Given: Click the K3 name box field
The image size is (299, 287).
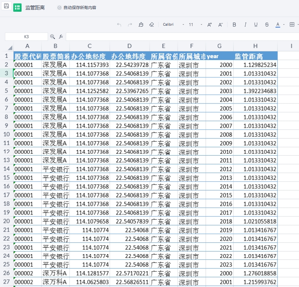Looking at the screenshot, I should click(x=26, y=37).
